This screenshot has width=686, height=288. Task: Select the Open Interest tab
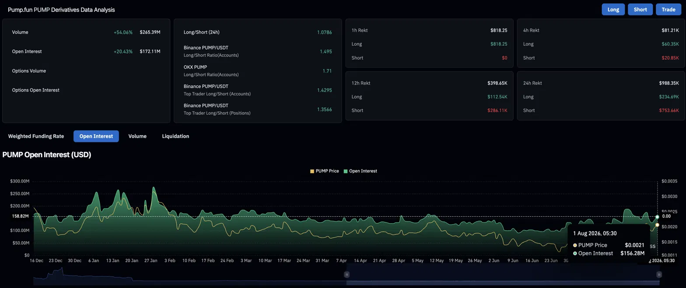click(96, 136)
